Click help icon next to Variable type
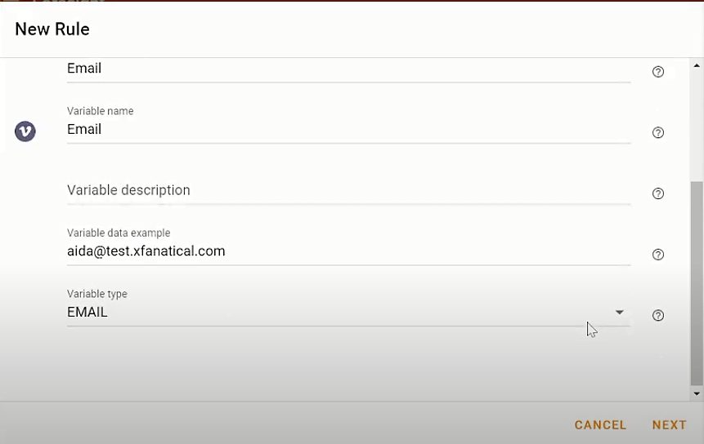Screen dimensions: 704x444 tap(657, 315)
